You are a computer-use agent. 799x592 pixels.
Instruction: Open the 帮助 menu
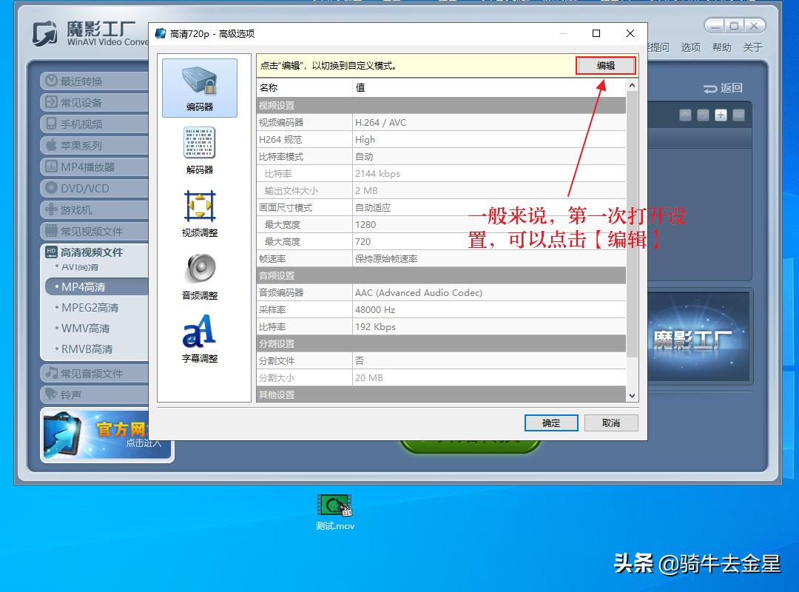721,47
